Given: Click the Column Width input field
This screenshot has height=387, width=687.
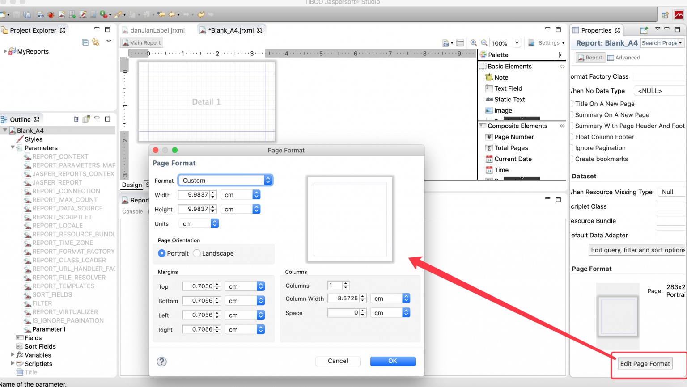Looking at the screenshot, I should [343, 299].
